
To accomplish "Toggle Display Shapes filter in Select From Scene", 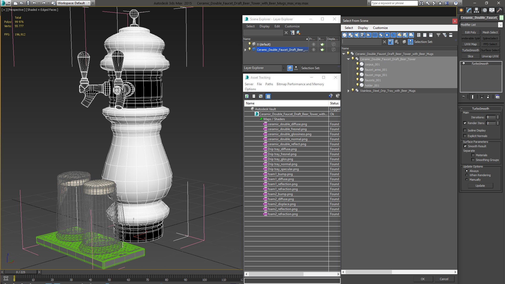I will (x=351, y=35).
